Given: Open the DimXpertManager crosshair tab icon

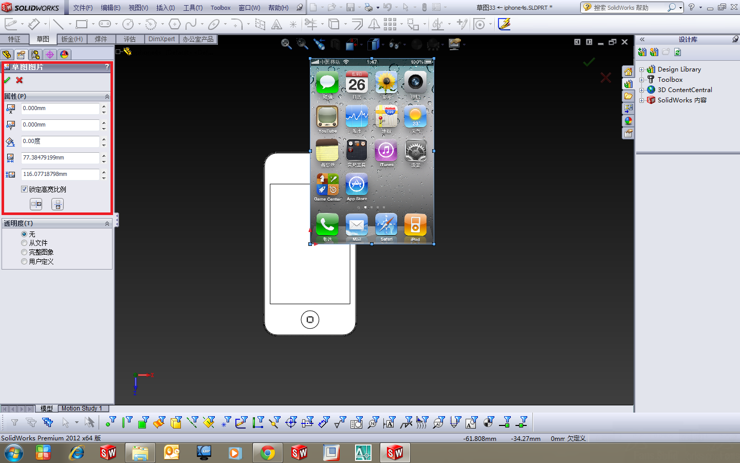Looking at the screenshot, I should pos(50,55).
